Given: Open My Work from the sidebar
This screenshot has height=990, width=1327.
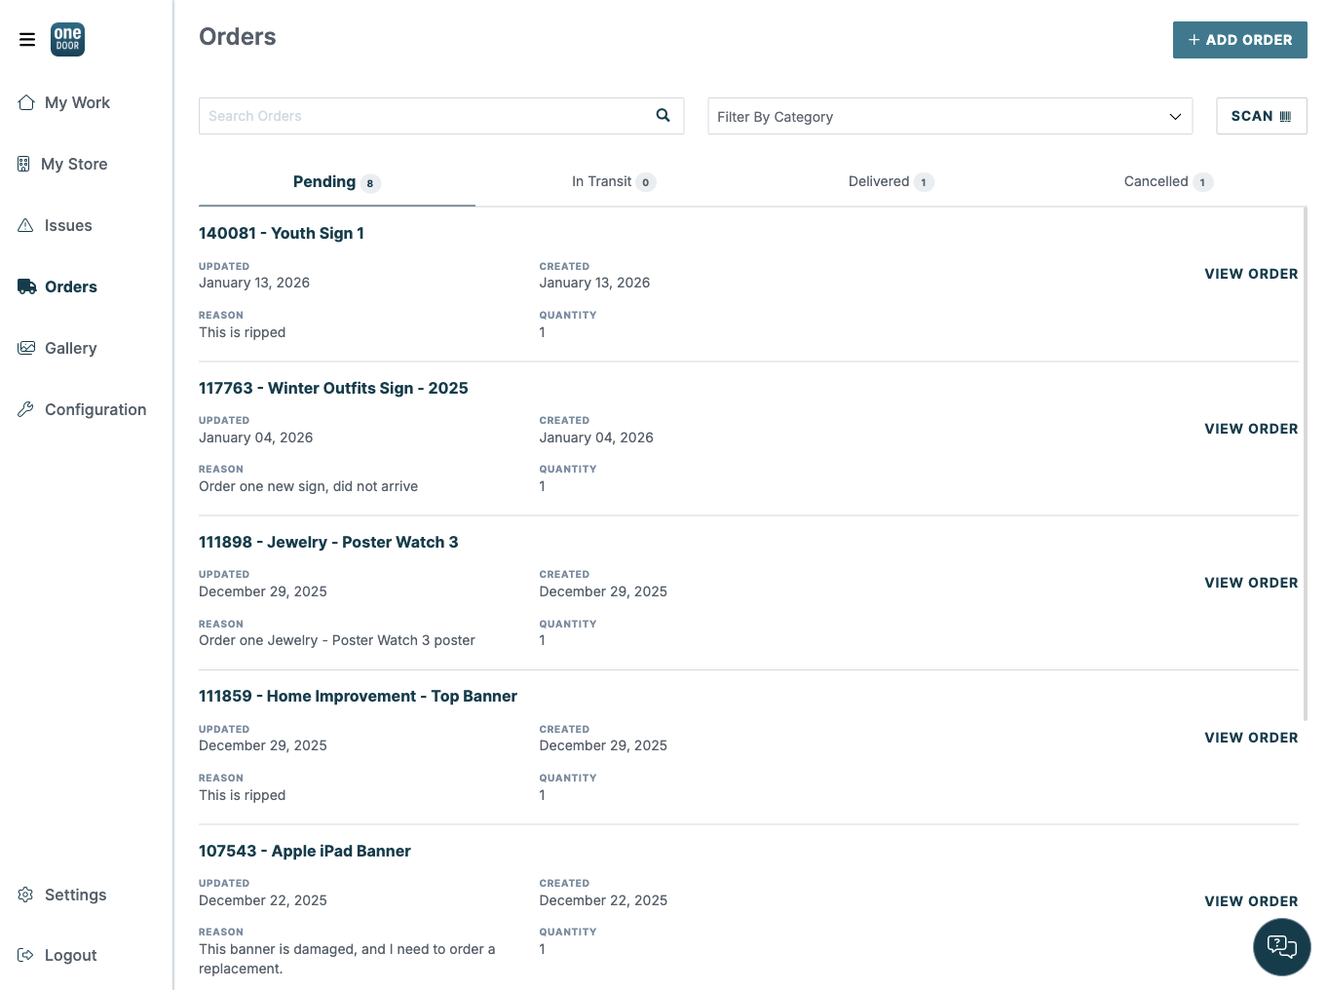Looking at the screenshot, I should tap(77, 103).
